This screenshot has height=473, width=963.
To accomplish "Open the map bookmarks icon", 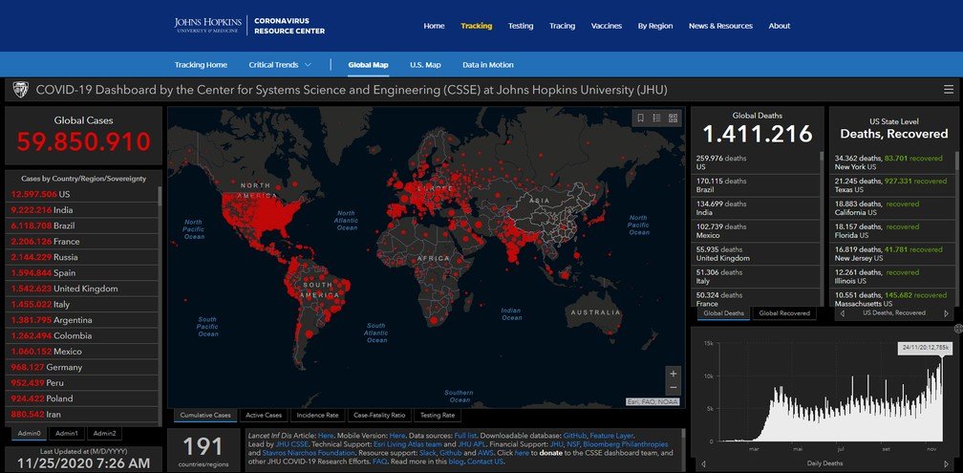I will click(x=640, y=118).
